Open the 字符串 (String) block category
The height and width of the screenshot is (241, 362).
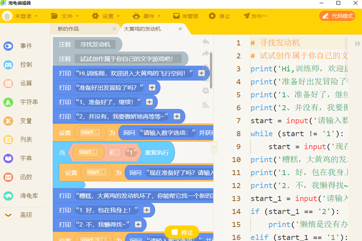tap(21, 102)
